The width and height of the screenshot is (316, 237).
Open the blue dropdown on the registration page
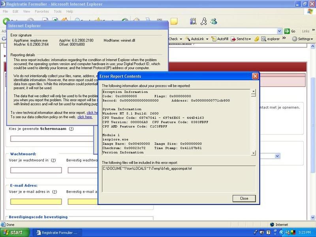(x=277, y=156)
